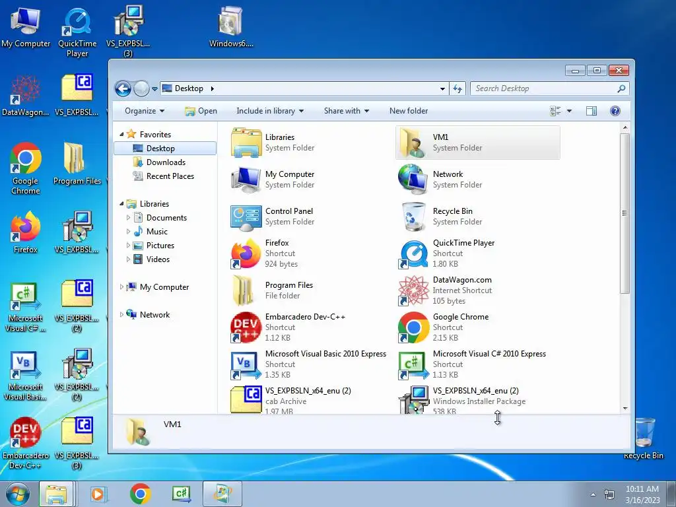Select Videos in navigation pane
The image size is (676, 507).
click(158, 259)
